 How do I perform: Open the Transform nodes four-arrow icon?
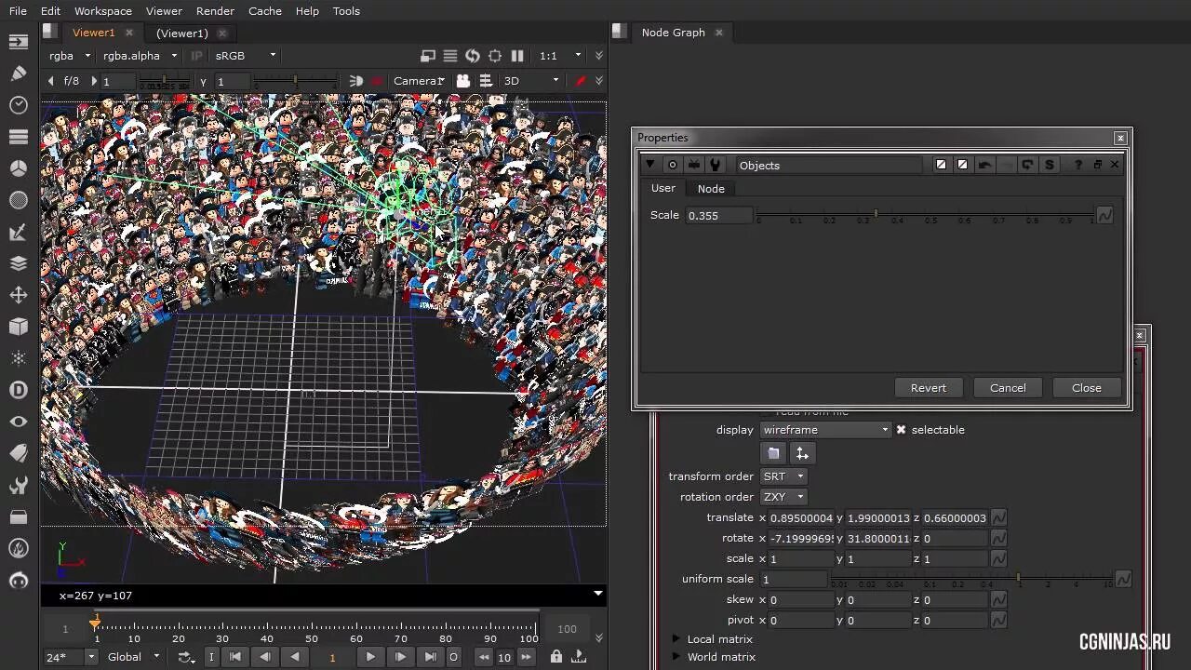19,295
